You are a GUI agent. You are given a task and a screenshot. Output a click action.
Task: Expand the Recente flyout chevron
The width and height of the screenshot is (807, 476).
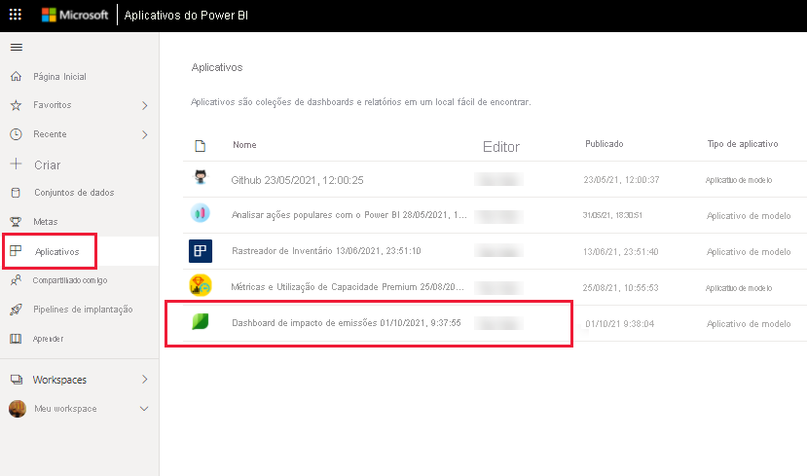coord(145,135)
